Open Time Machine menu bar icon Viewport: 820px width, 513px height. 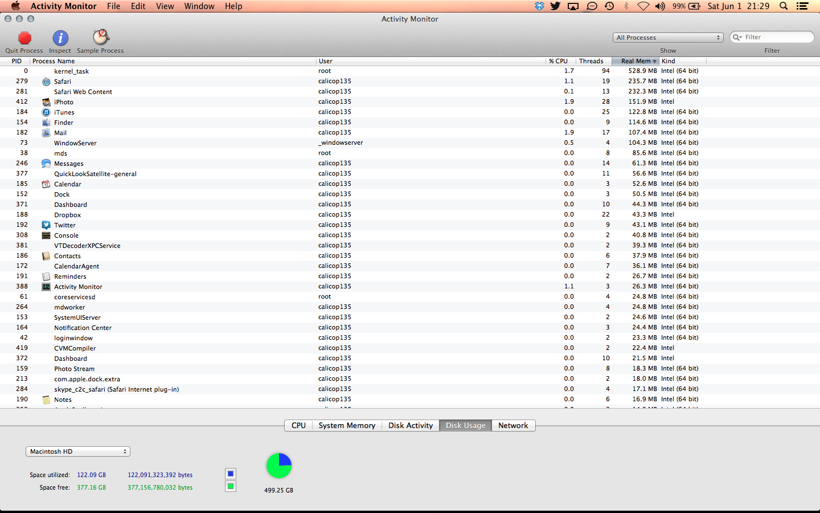click(609, 6)
